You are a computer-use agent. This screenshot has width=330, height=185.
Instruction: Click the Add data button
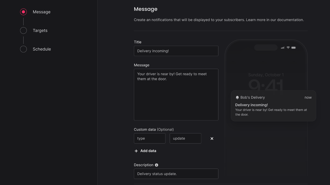click(145, 151)
